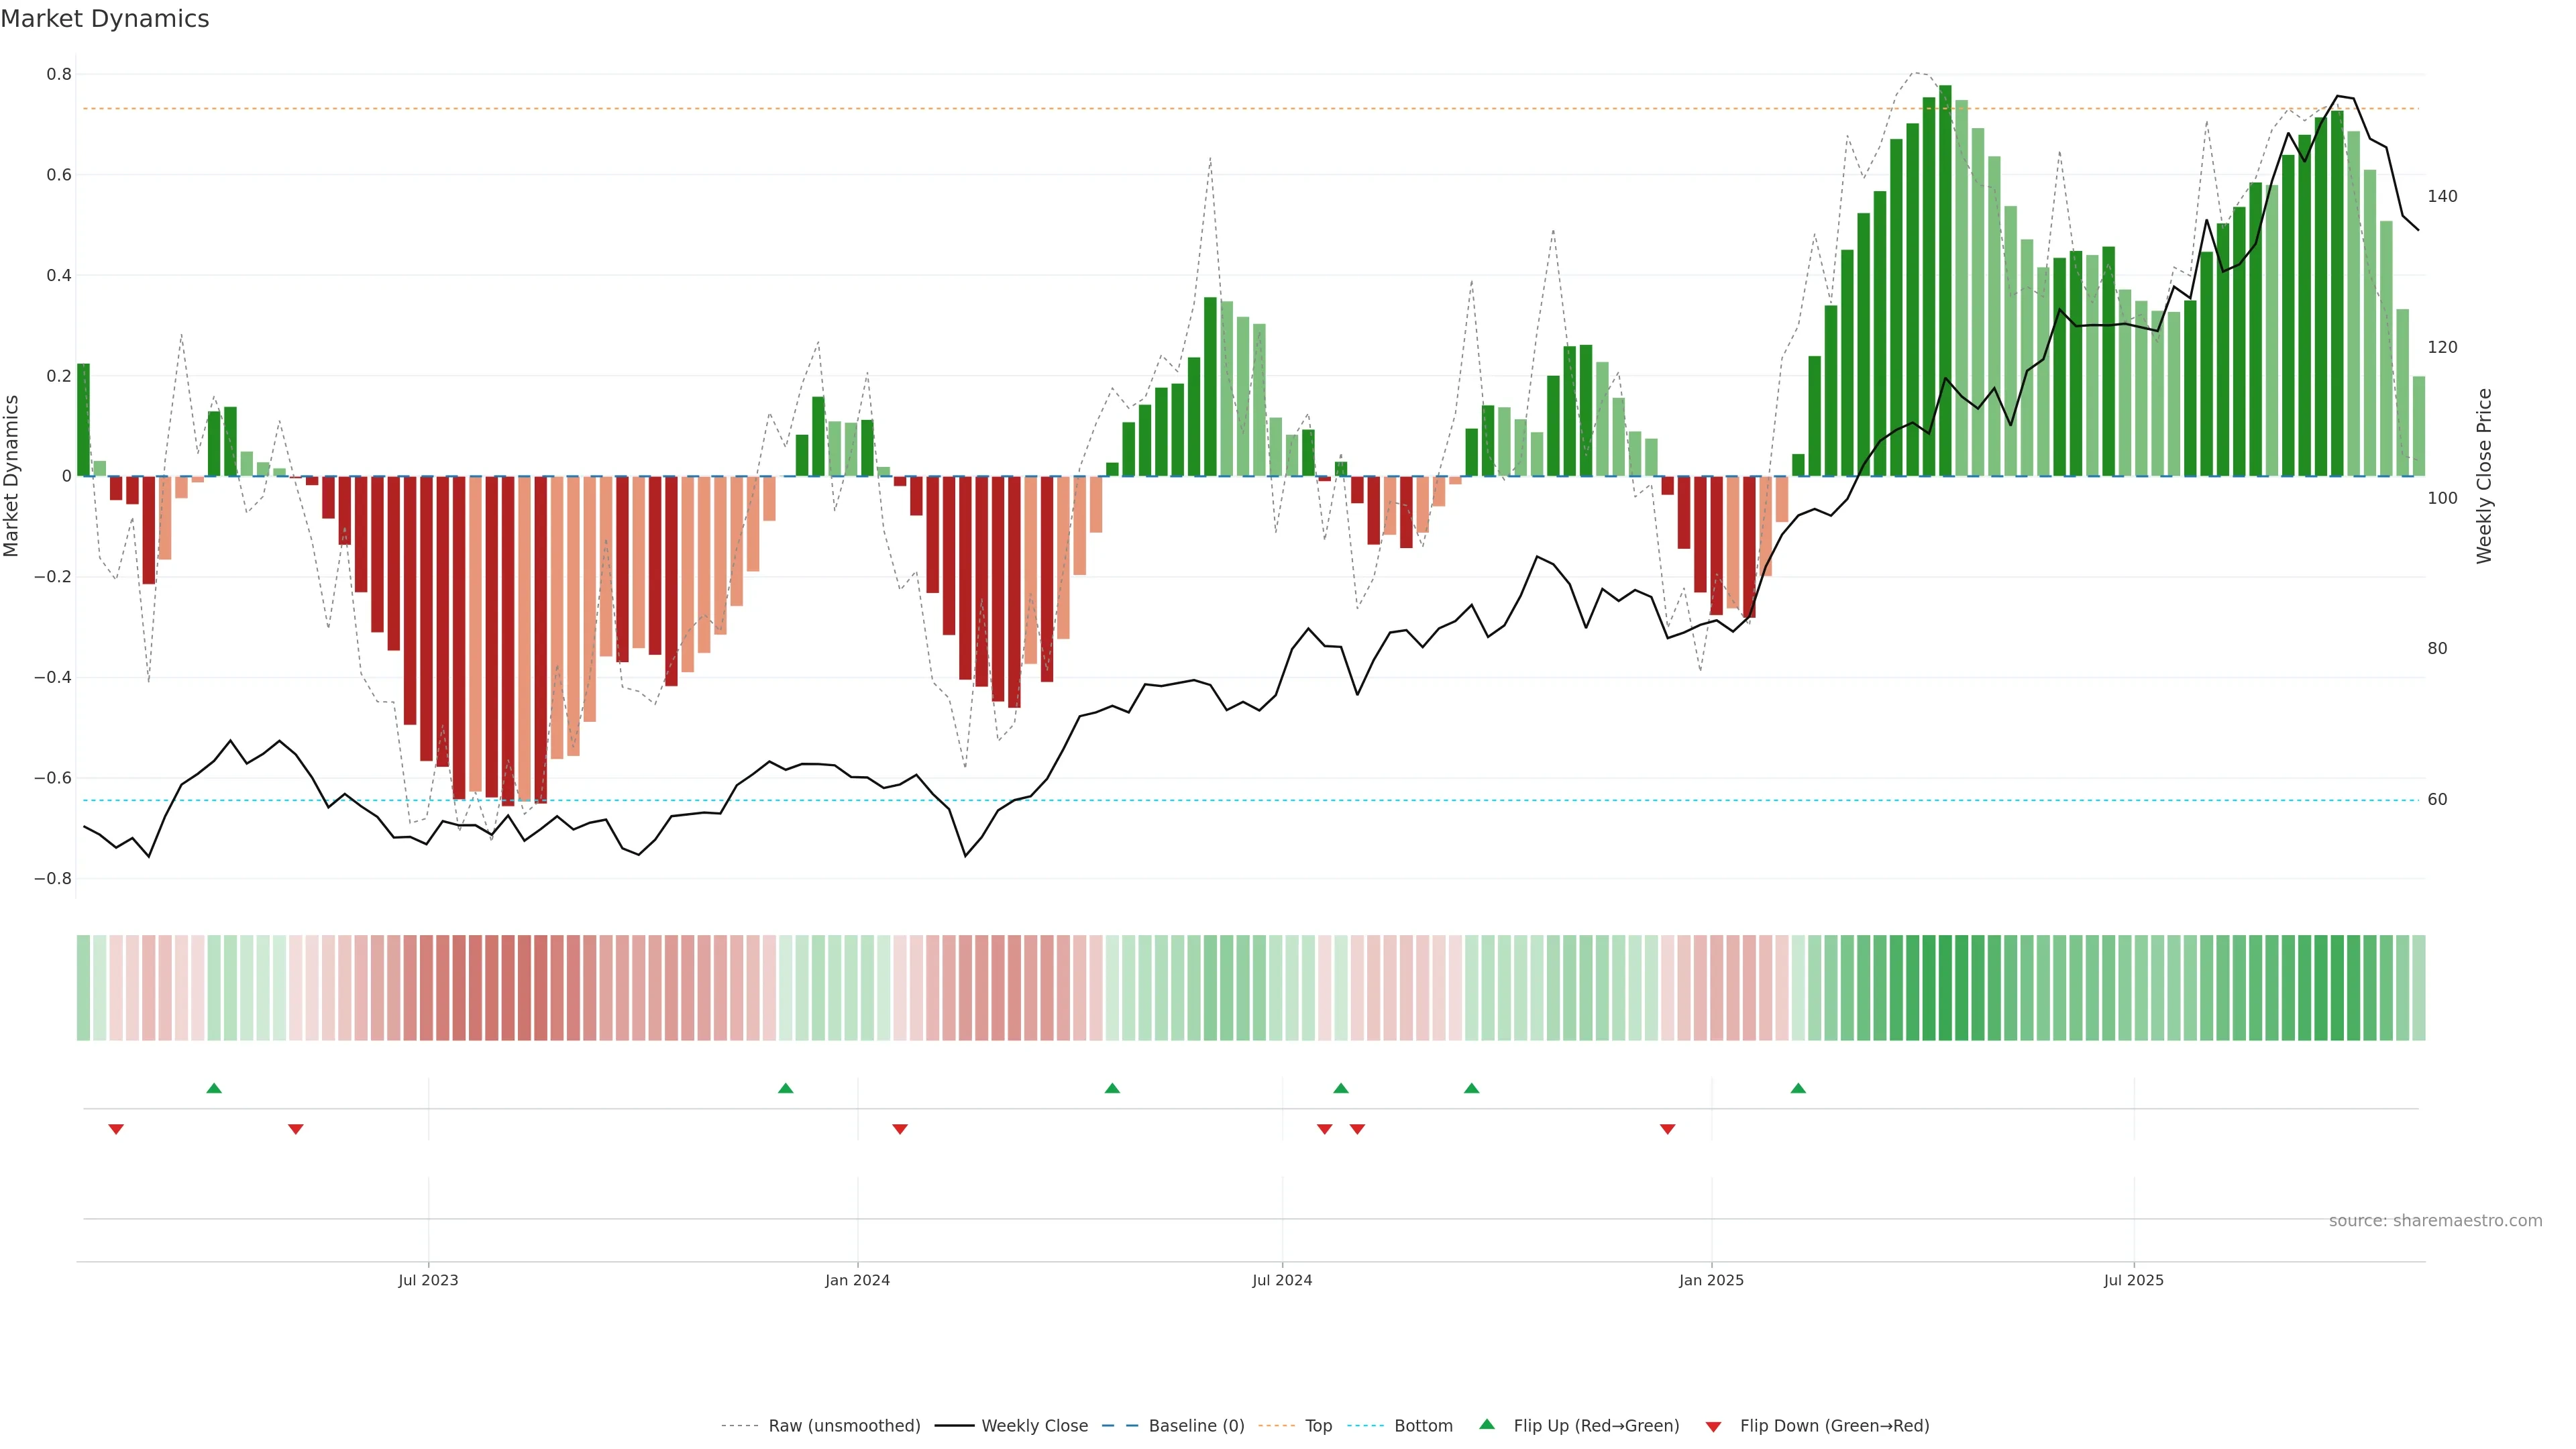Click red flip-down marker just after Jan 2024
The width and height of the screenshot is (2576, 1449).
click(x=900, y=1129)
